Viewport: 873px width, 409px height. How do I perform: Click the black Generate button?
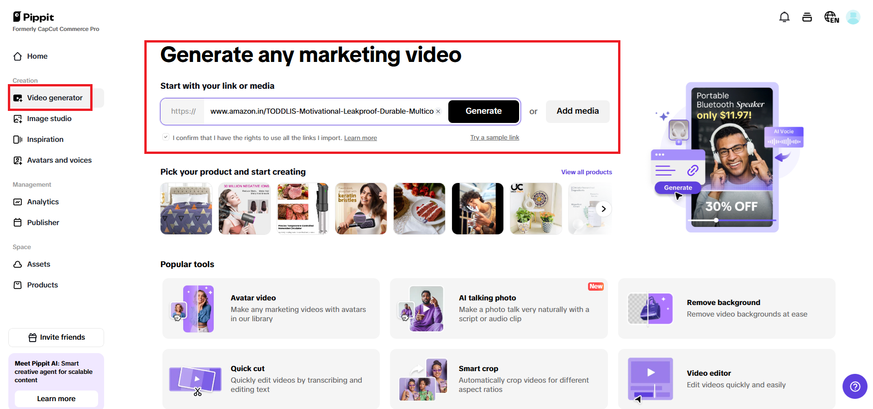(x=483, y=111)
